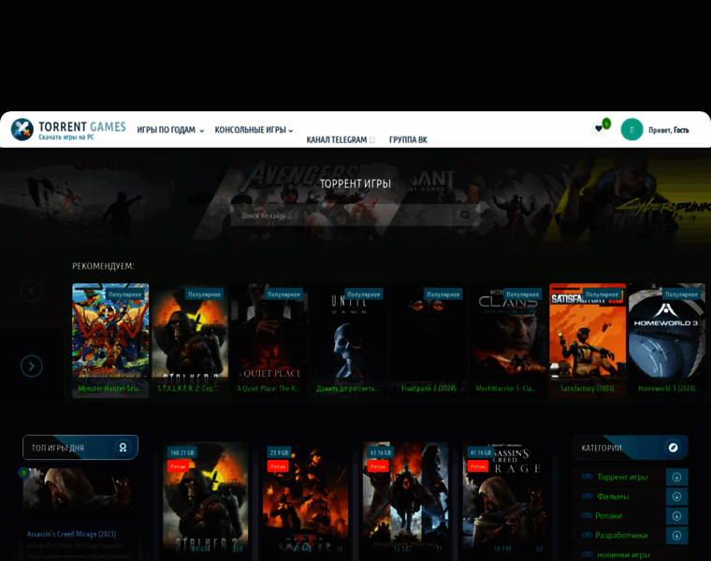Click Репак badge on 63.16 GB poster

(378, 467)
